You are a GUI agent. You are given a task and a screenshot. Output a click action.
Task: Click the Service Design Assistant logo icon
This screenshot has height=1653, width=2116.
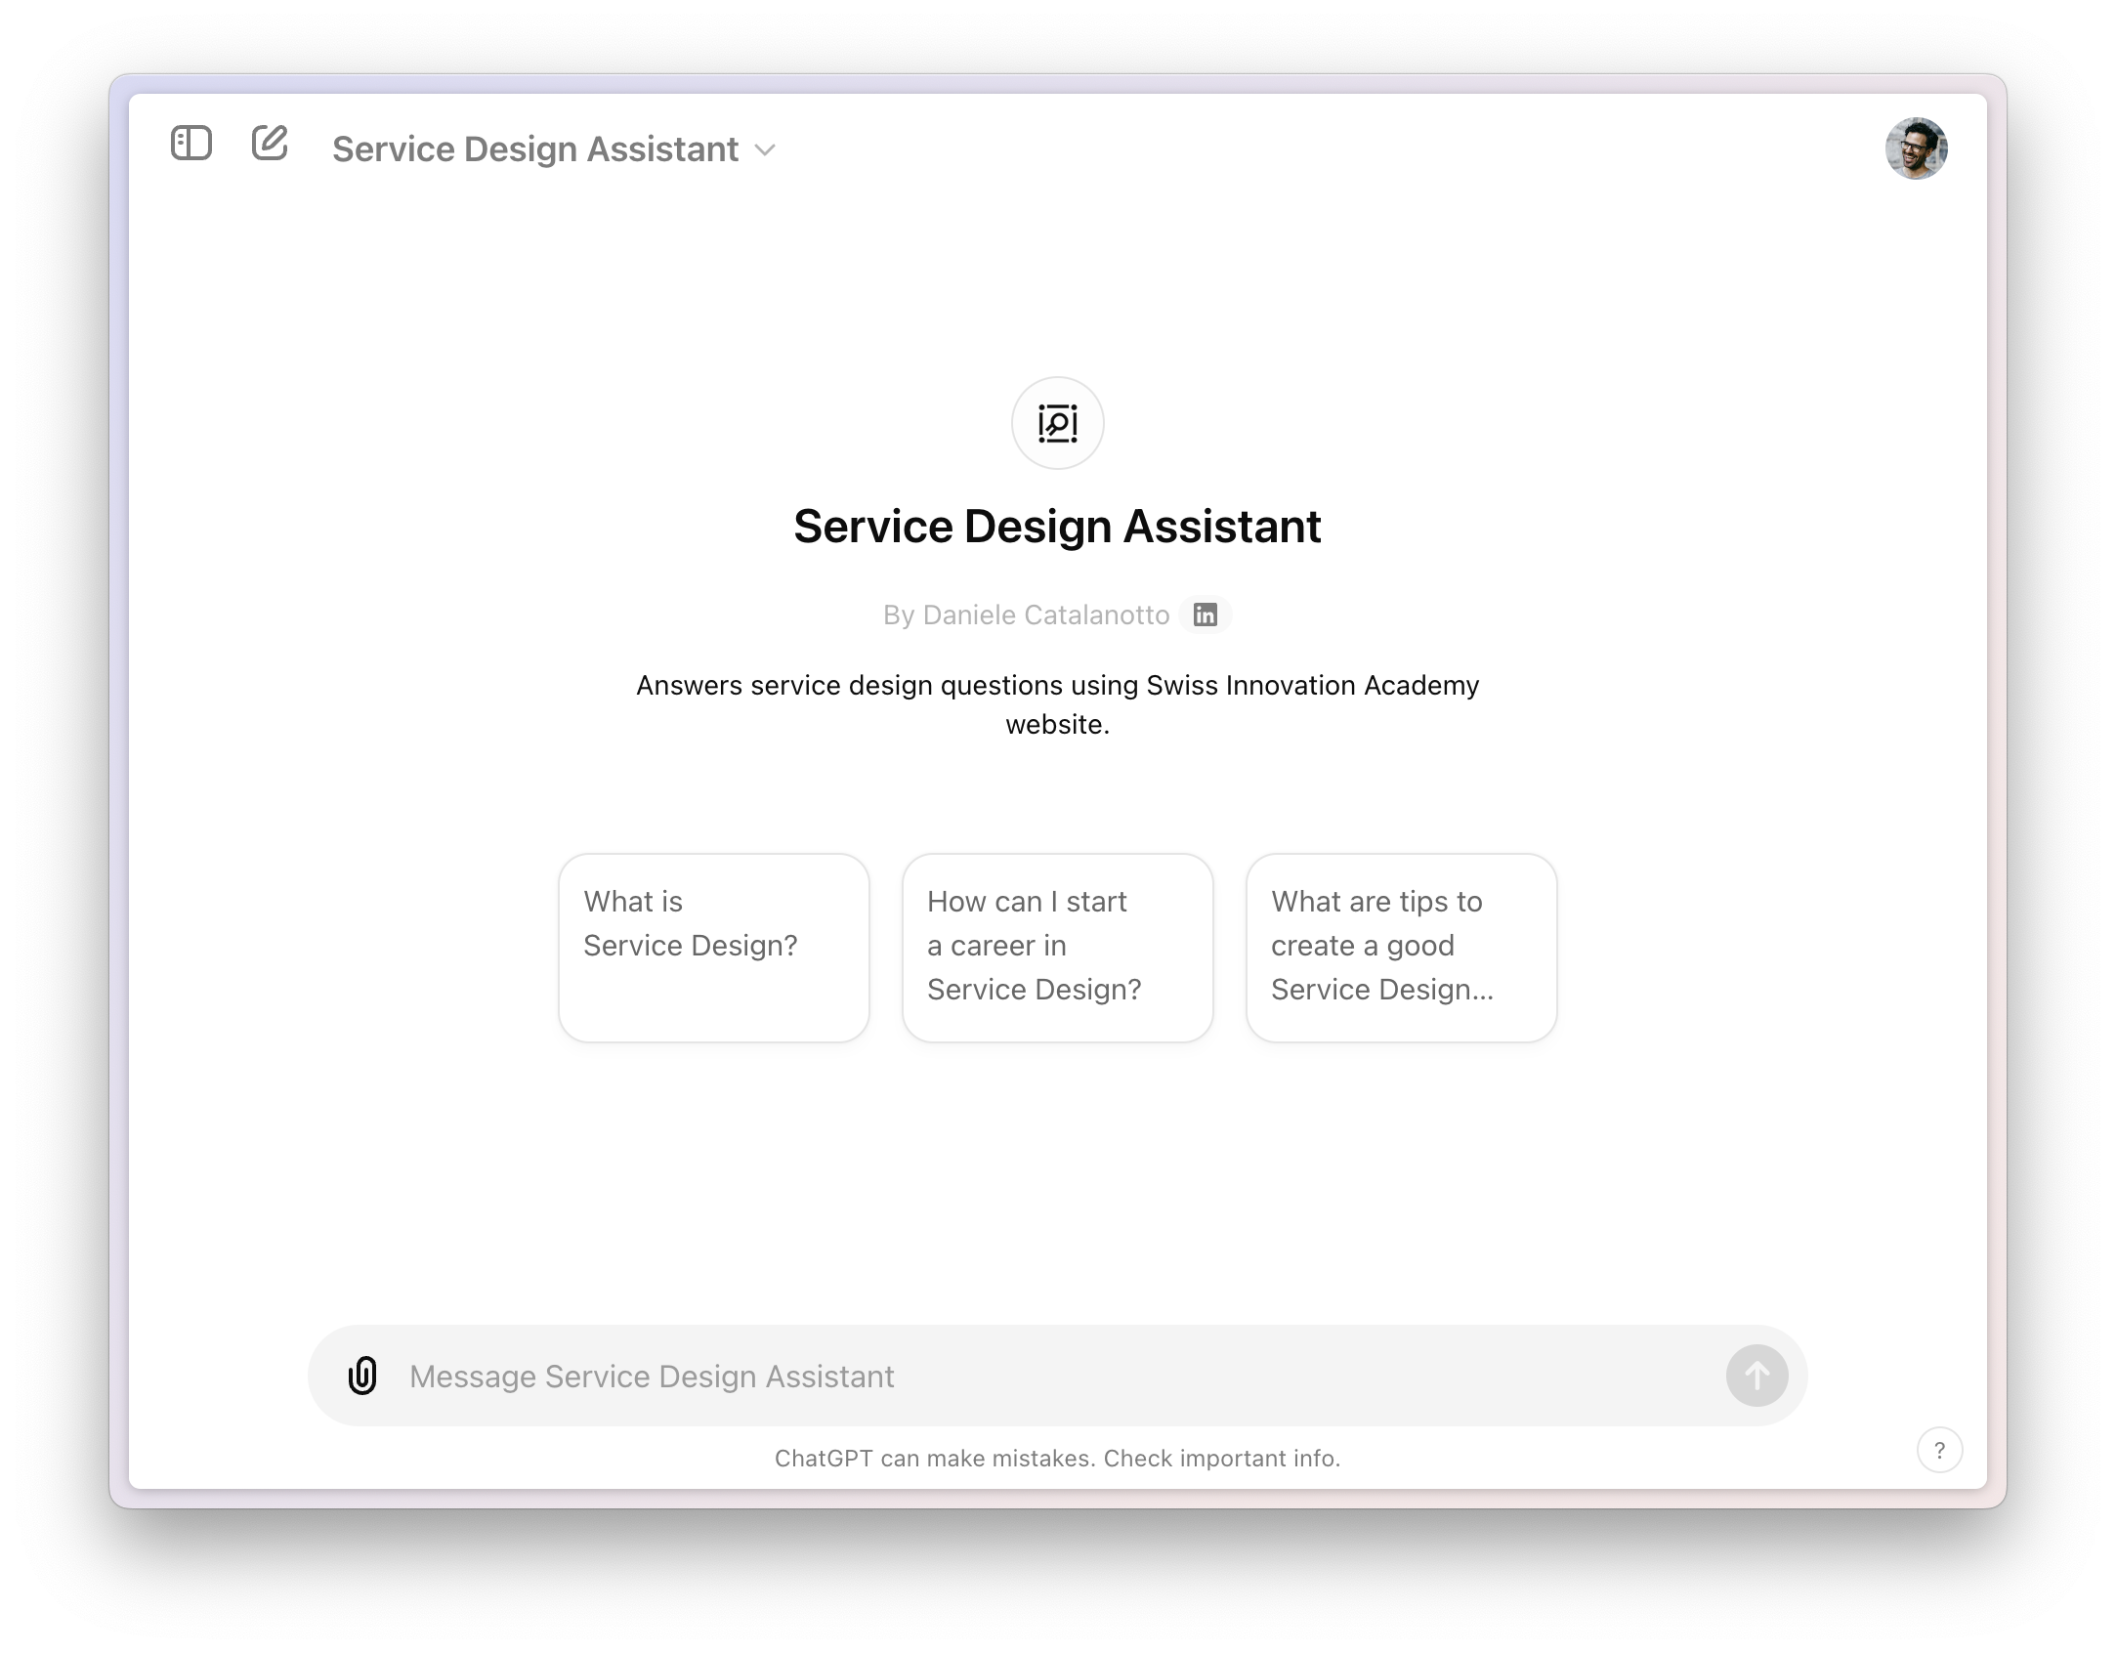[x=1057, y=423]
